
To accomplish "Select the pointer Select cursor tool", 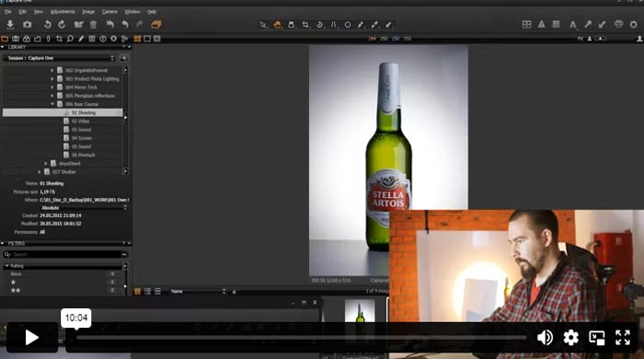I will coord(263,25).
